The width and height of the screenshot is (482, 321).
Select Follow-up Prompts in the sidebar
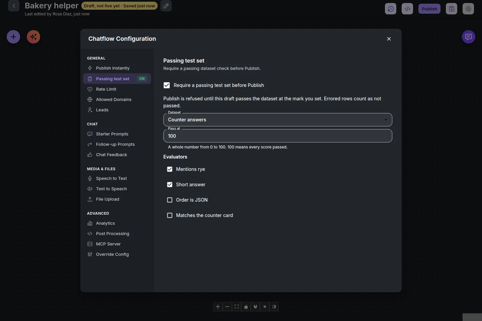(117, 144)
